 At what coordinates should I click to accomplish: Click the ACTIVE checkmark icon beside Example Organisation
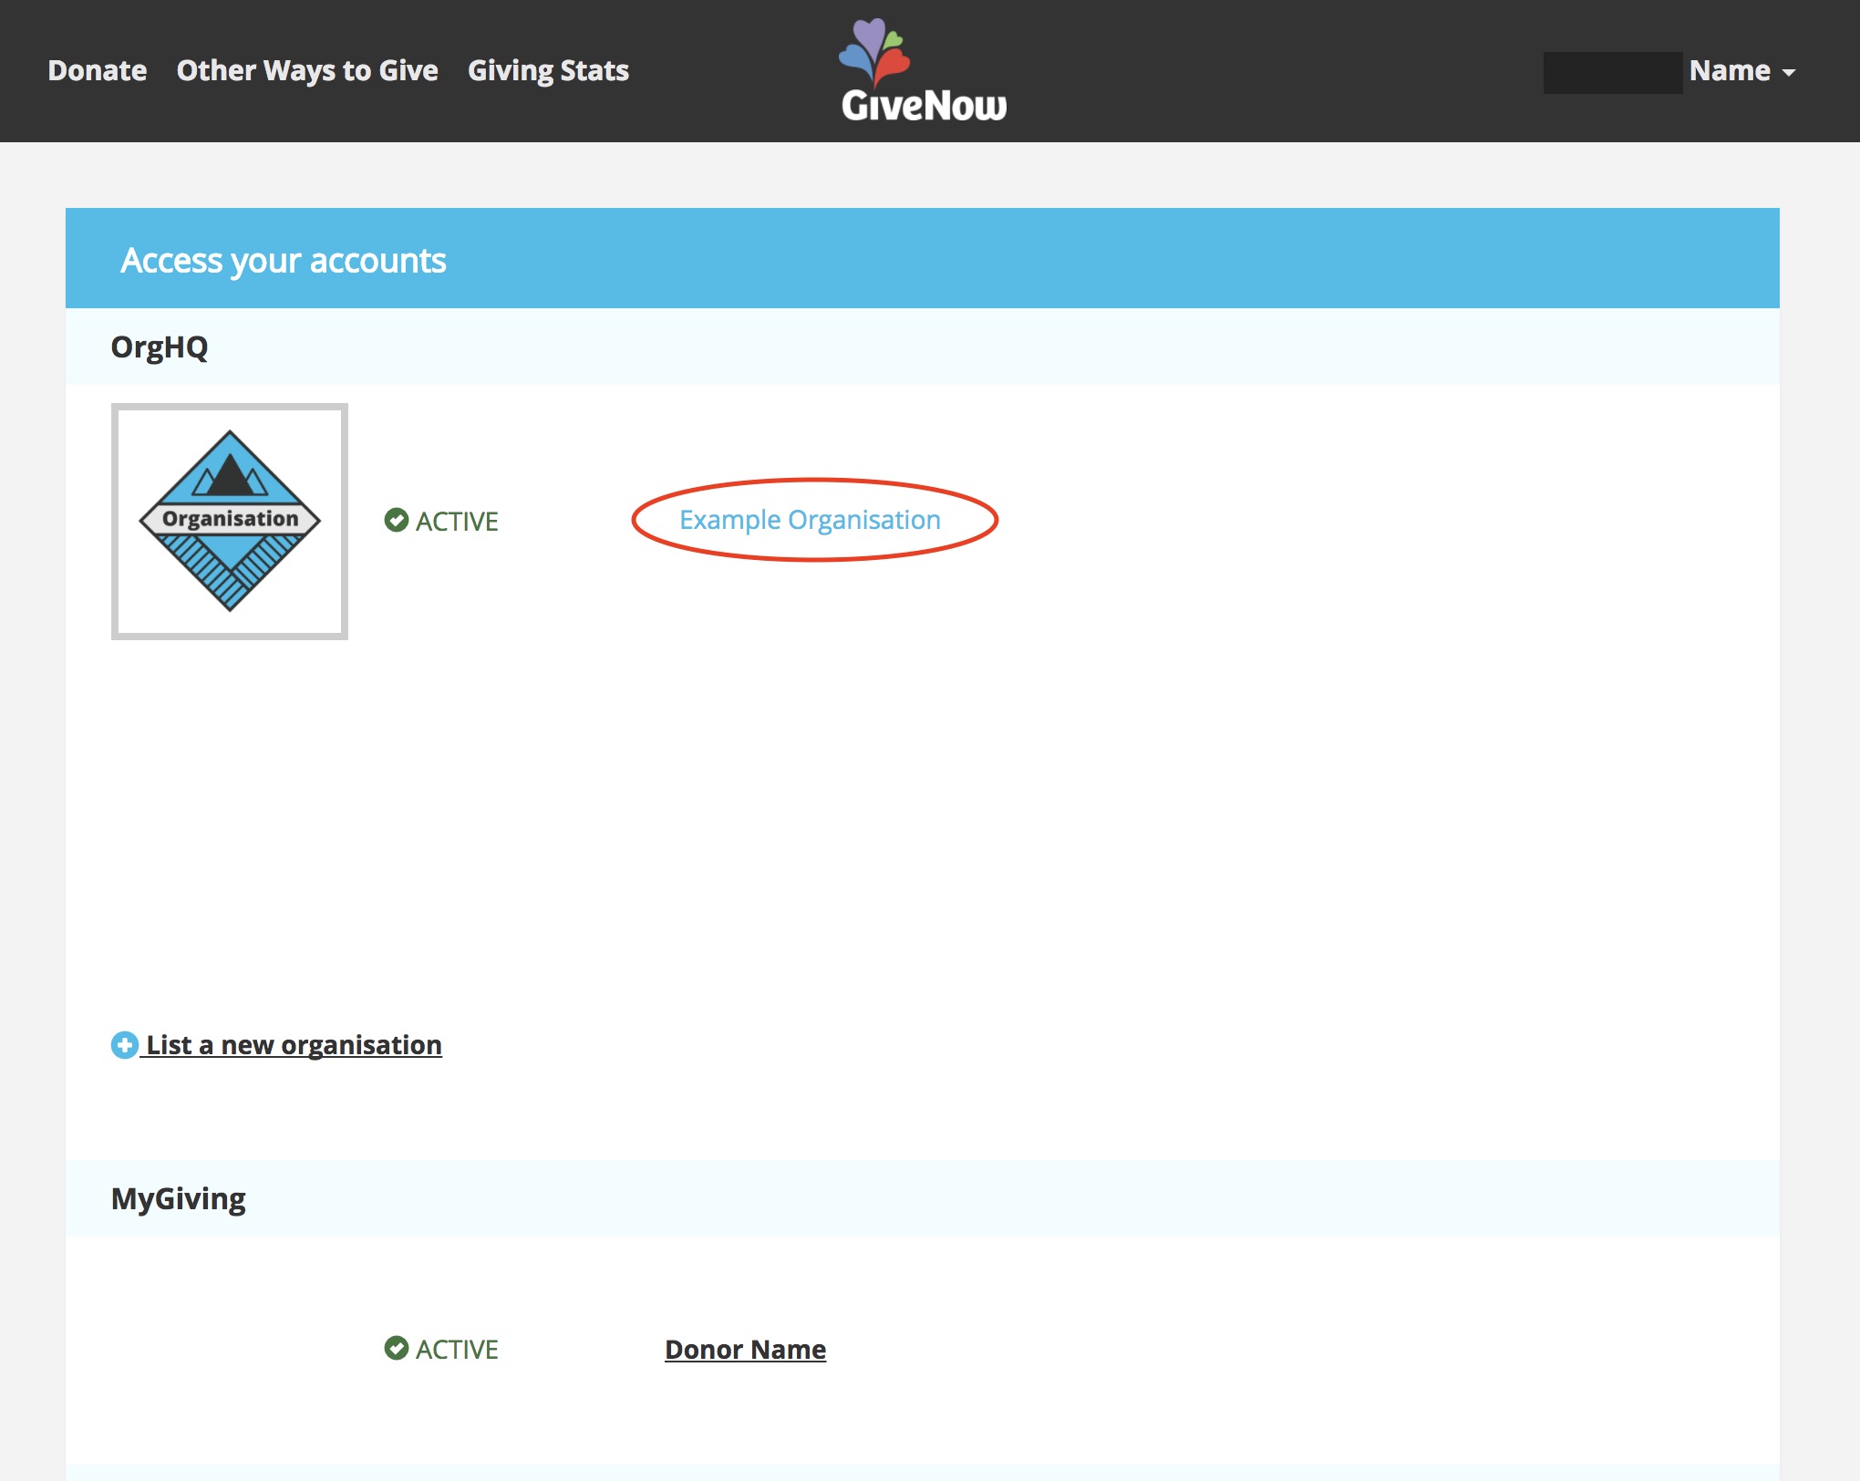pos(397,520)
